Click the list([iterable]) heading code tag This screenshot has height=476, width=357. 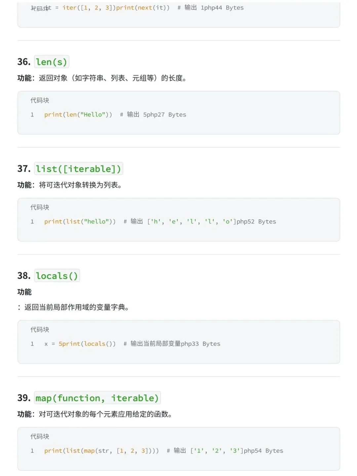(x=79, y=169)
